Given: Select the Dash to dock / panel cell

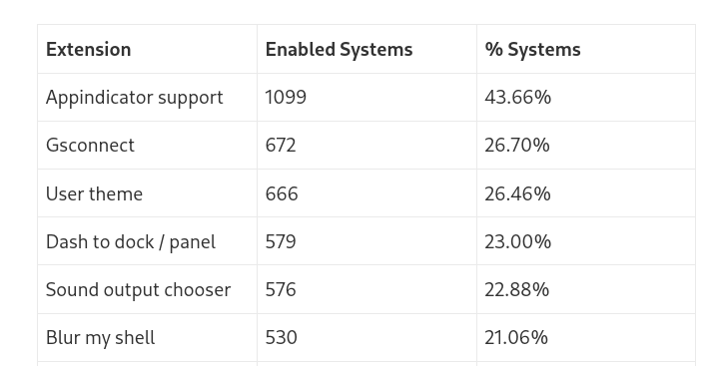Looking at the screenshot, I should (x=147, y=241).
